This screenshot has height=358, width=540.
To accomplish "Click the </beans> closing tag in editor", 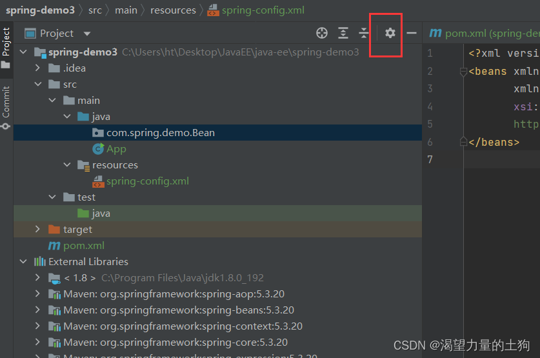I will pyautogui.click(x=494, y=142).
